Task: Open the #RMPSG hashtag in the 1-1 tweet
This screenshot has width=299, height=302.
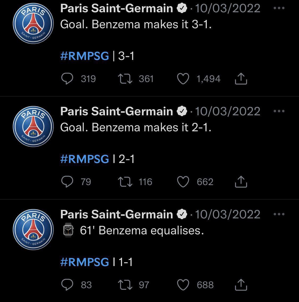Action: [x=85, y=262]
